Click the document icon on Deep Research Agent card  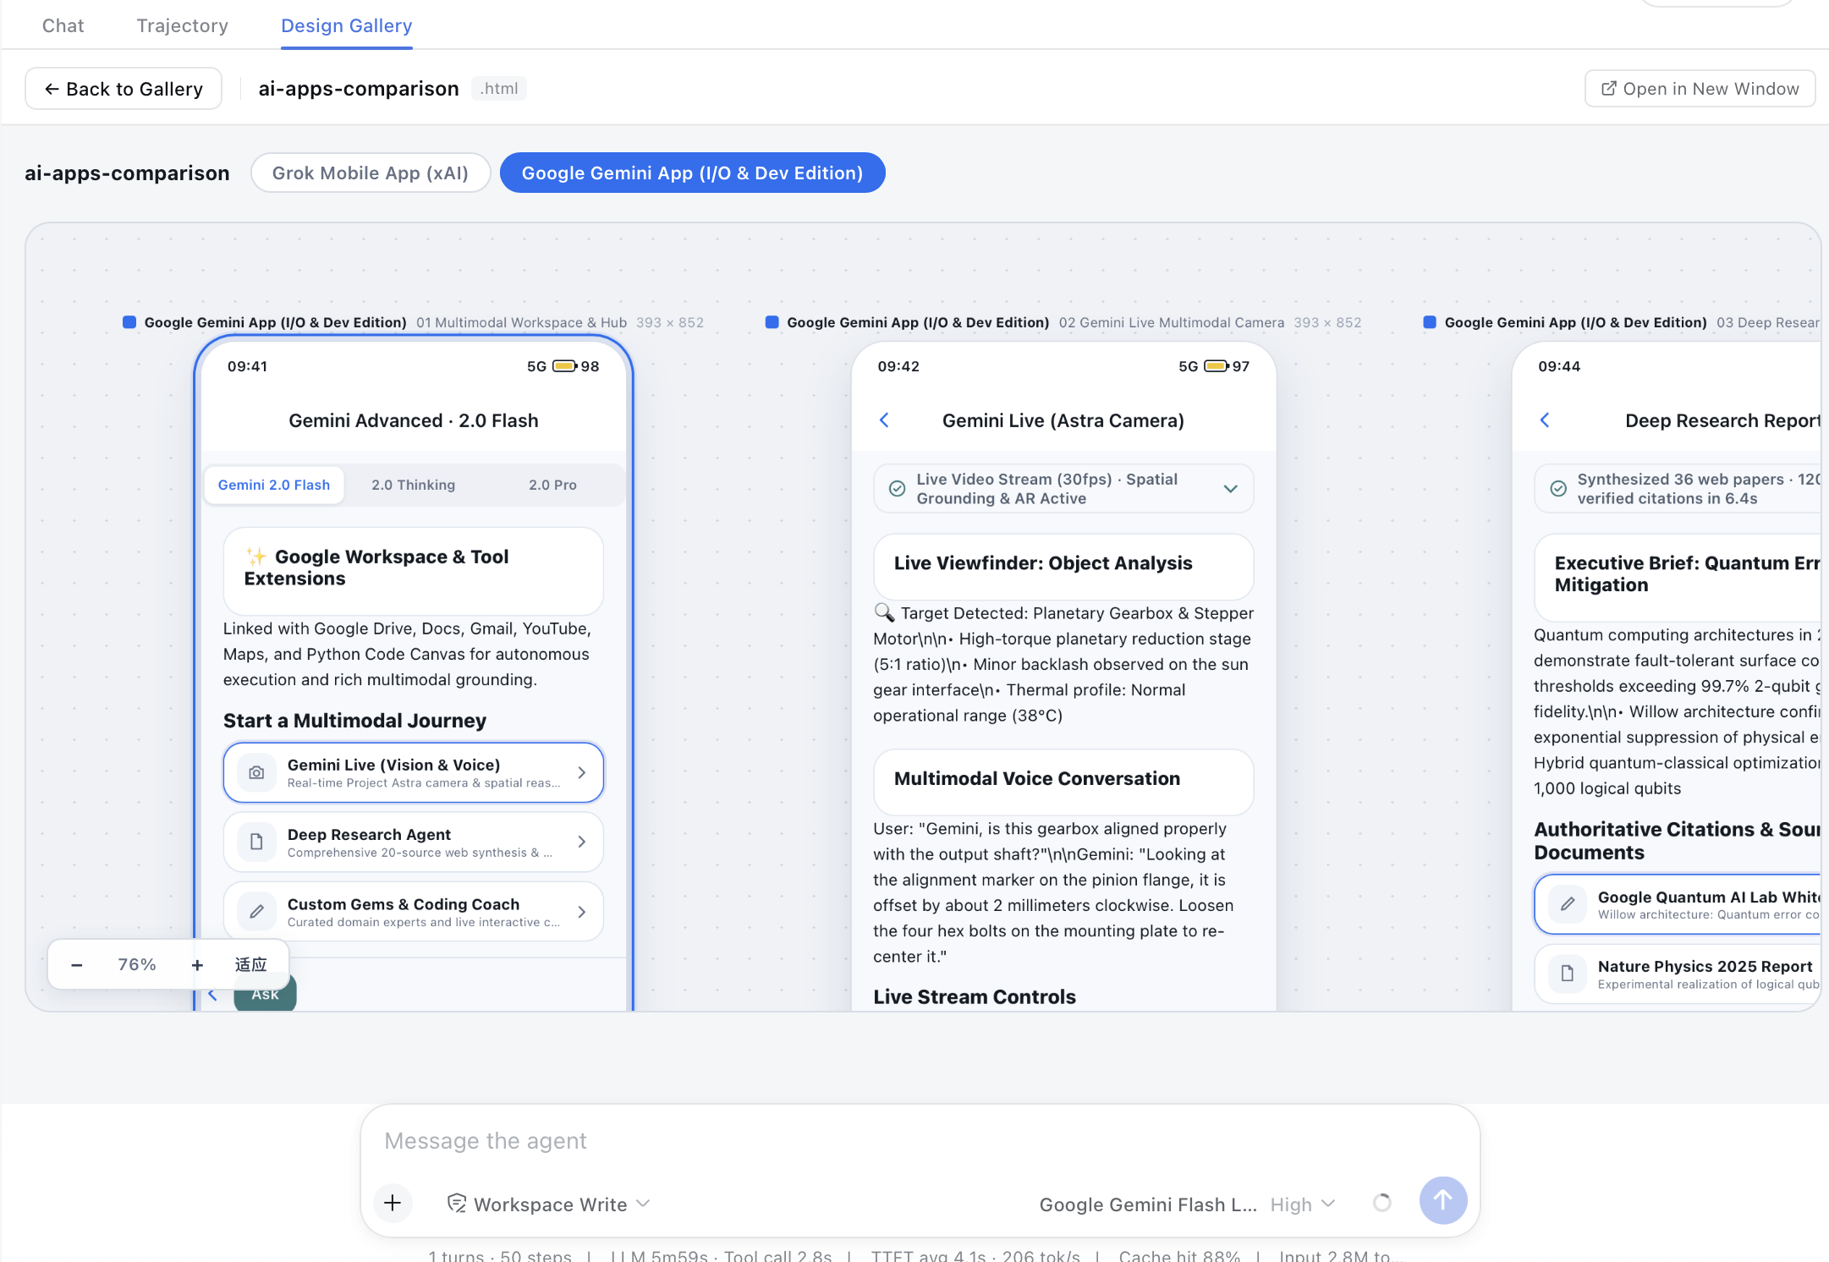point(256,842)
